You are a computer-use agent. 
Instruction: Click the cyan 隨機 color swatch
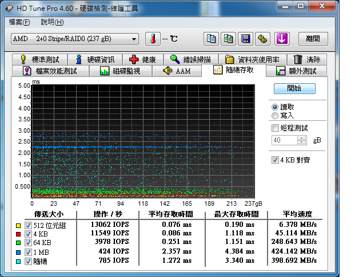coord(18,262)
